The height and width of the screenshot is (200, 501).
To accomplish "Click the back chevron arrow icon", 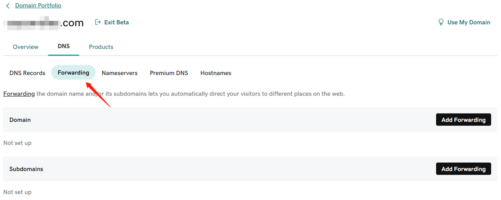I will point(8,6).
